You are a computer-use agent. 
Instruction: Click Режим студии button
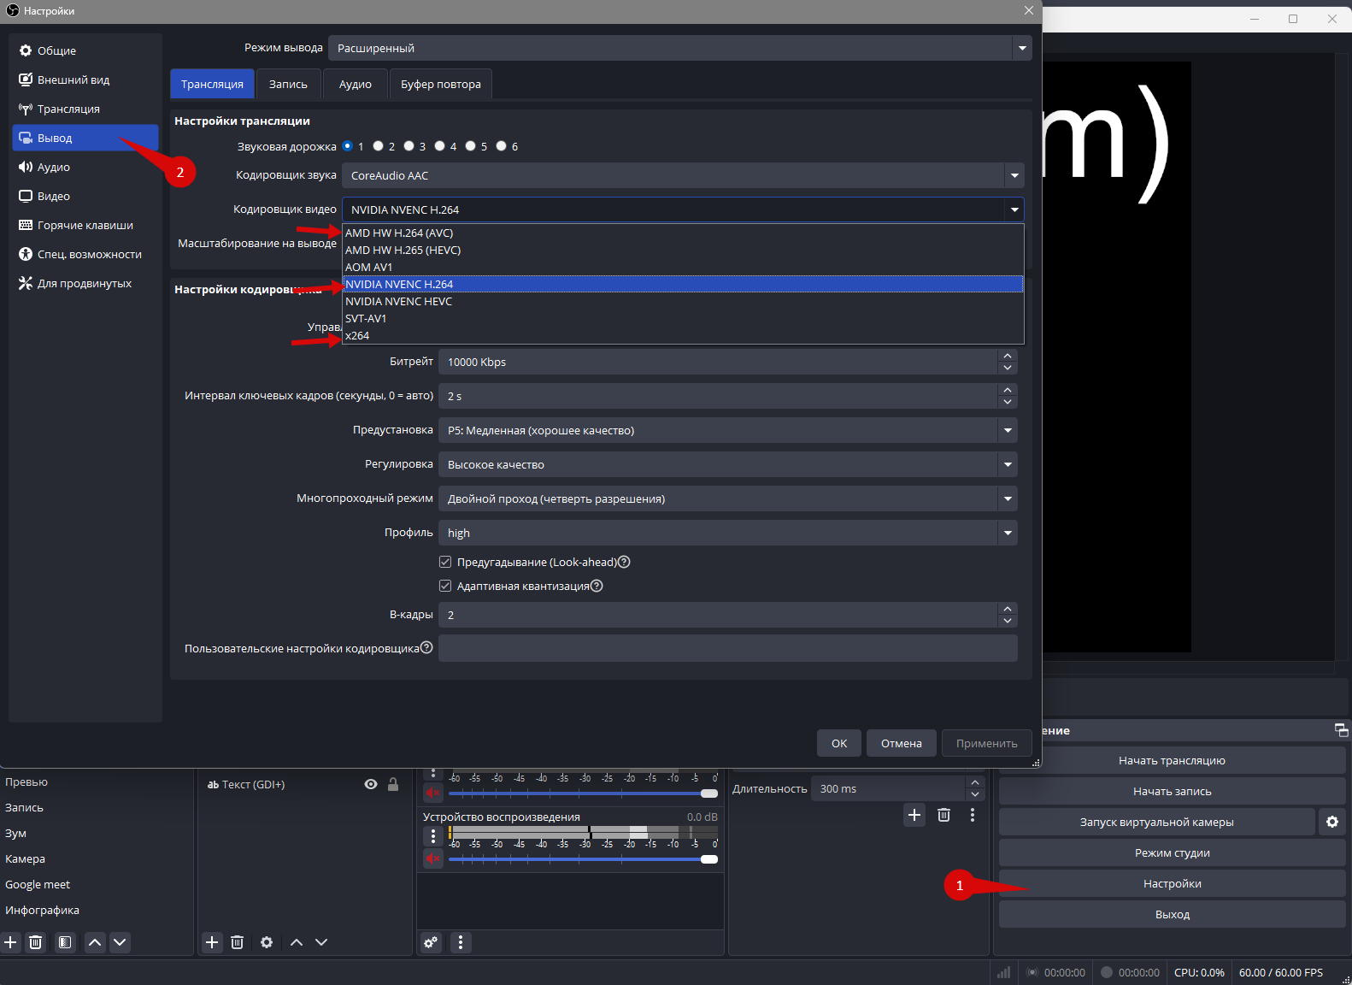point(1173,852)
